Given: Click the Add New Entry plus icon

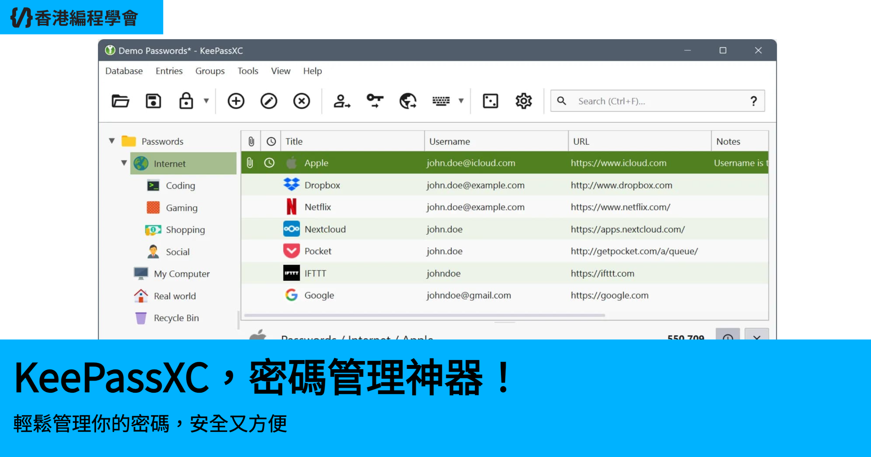Looking at the screenshot, I should 236,101.
